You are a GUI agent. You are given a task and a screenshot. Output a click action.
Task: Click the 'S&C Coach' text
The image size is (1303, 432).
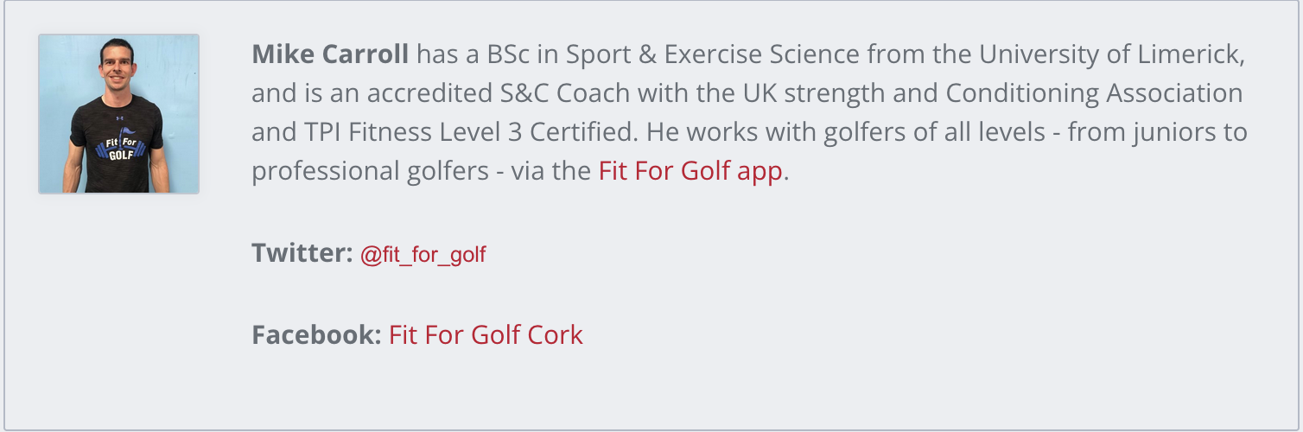(535, 93)
